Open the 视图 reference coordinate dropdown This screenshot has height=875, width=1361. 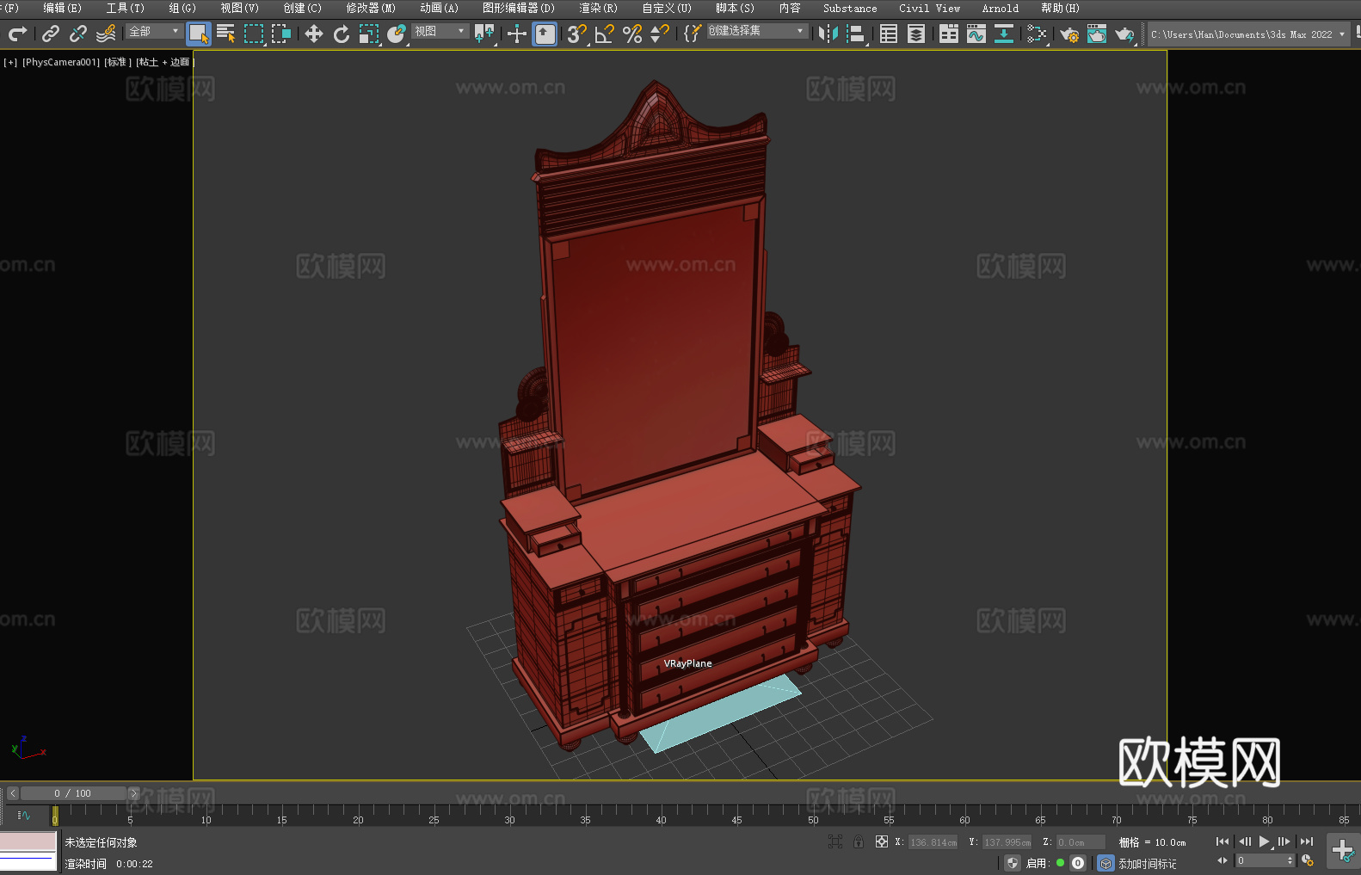[x=440, y=31]
